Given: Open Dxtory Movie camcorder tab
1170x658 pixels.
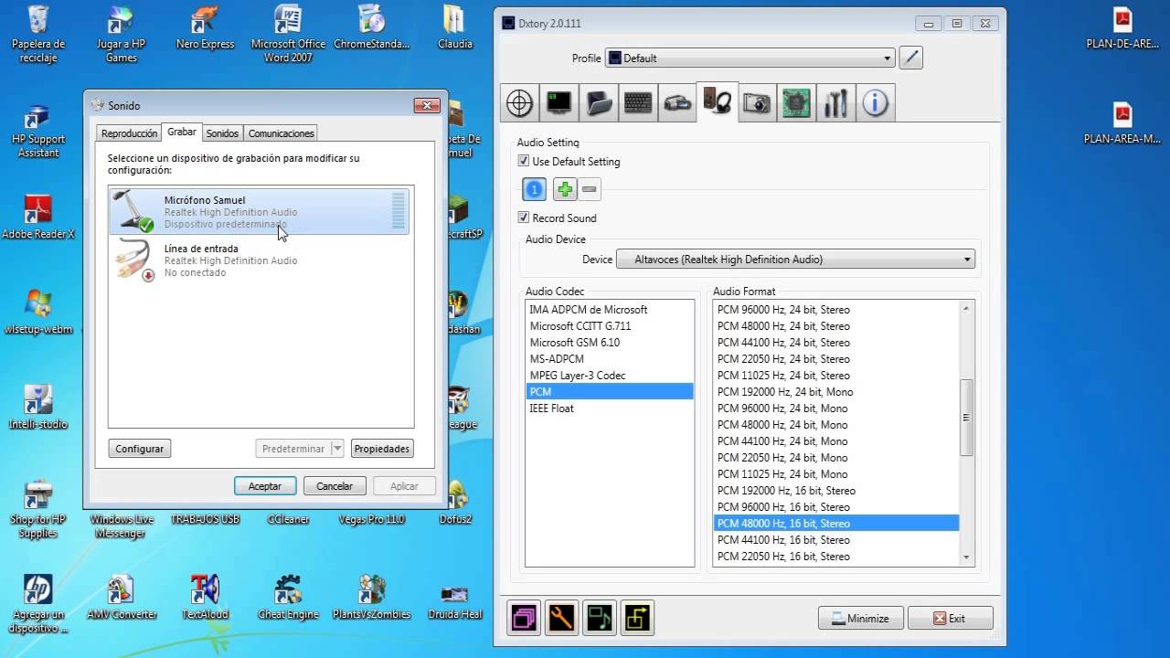Looking at the screenshot, I should (677, 103).
